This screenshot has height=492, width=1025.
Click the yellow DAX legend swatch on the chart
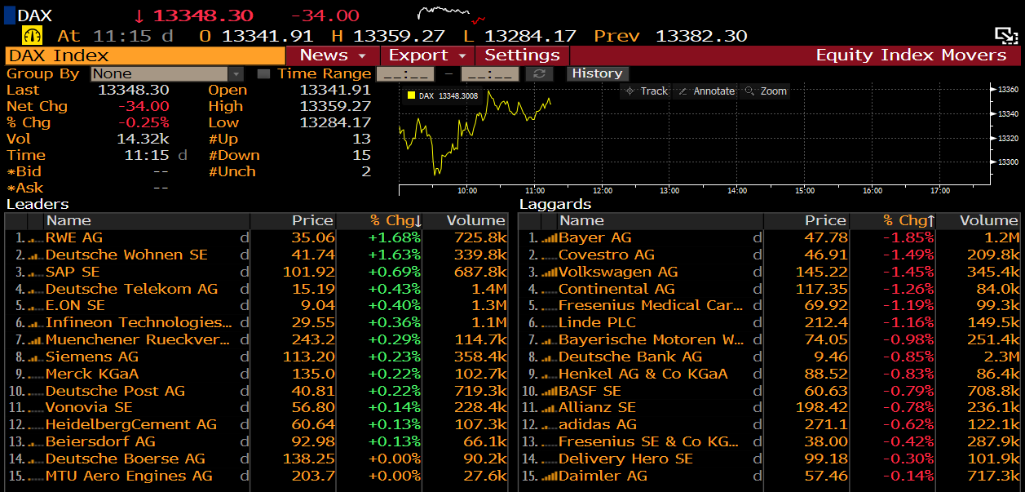click(x=412, y=96)
